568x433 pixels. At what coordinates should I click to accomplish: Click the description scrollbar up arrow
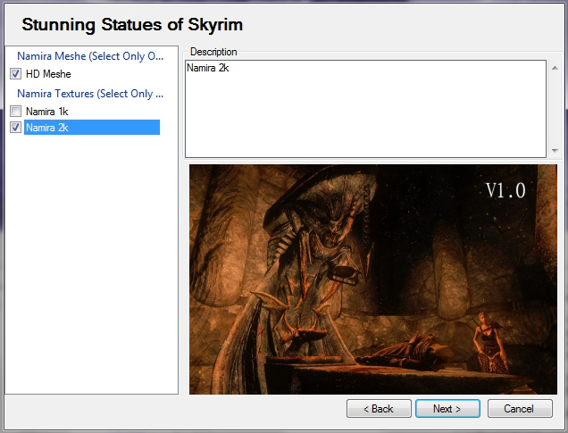[555, 67]
